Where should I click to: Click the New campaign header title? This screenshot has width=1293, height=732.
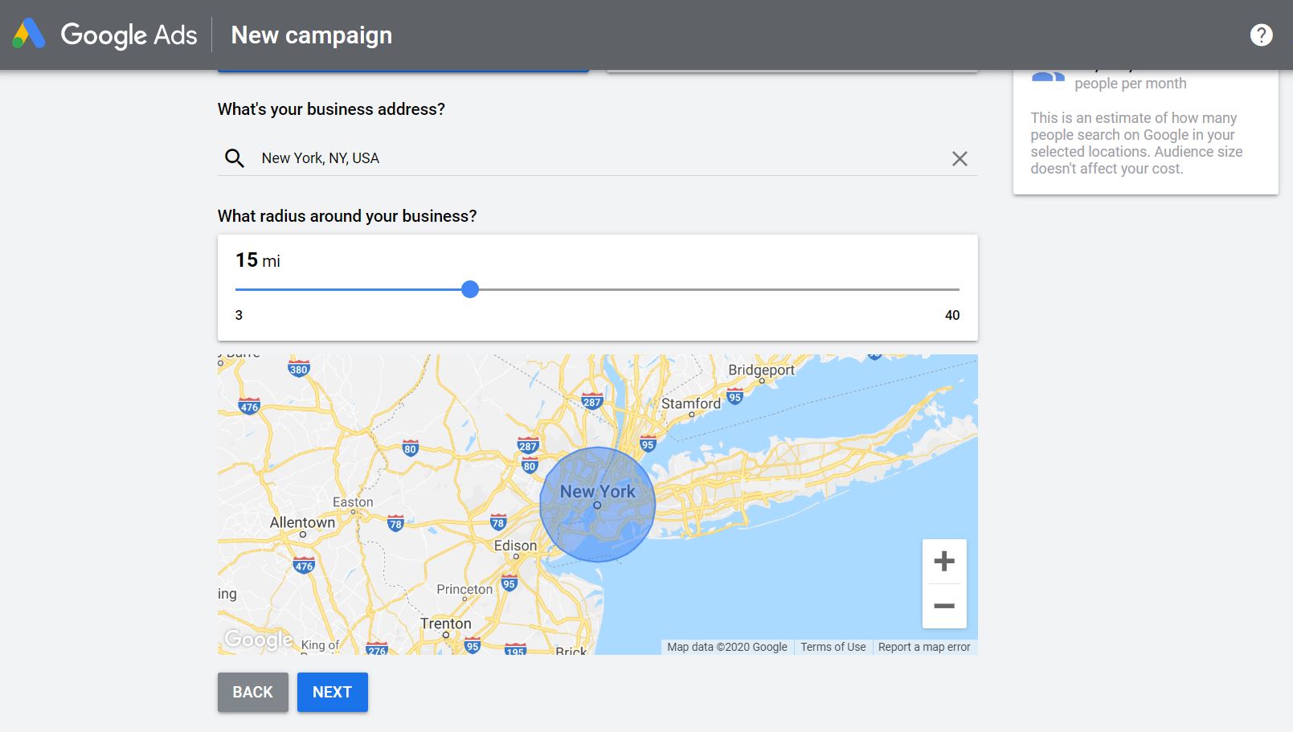click(x=312, y=35)
